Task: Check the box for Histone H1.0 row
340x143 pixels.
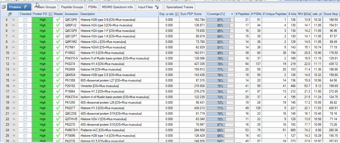Action: [25, 53]
